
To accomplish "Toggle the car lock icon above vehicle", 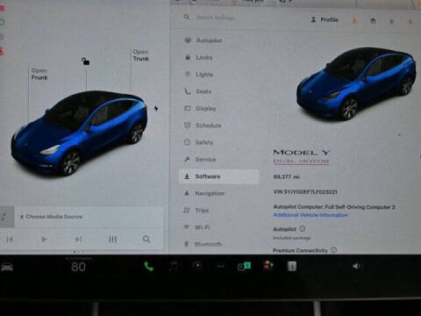I will point(85,61).
